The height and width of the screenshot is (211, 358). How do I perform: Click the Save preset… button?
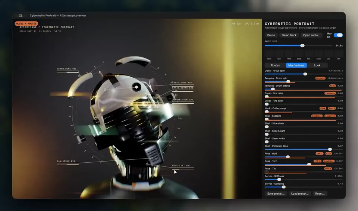tap(276, 194)
